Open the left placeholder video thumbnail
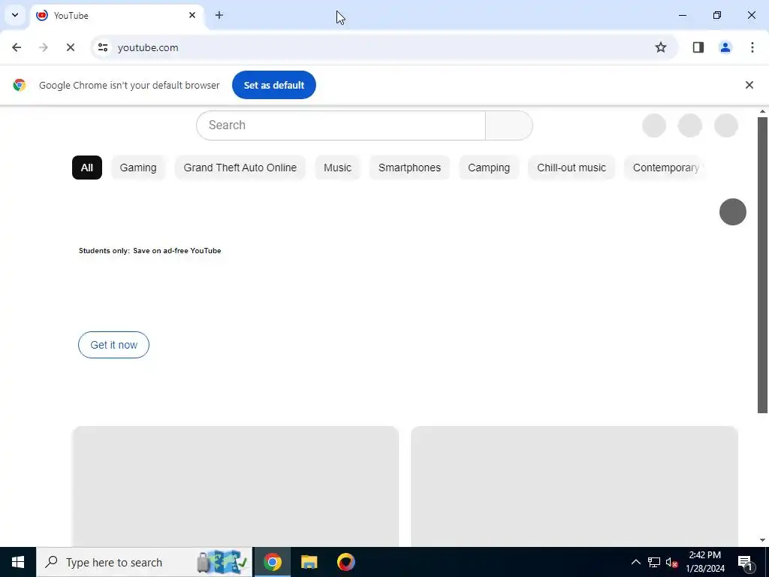 pyautogui.click(x=235, y=486)
